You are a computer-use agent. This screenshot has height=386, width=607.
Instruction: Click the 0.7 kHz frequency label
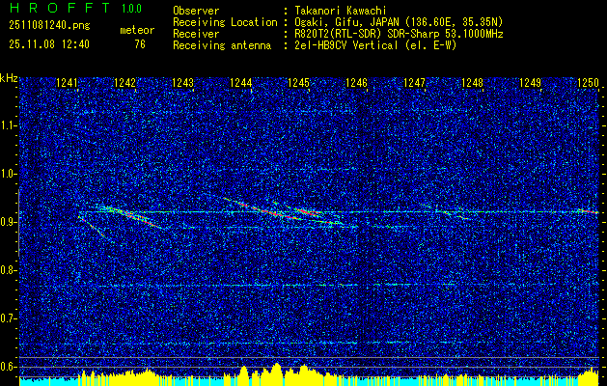(x=9, y=318)
